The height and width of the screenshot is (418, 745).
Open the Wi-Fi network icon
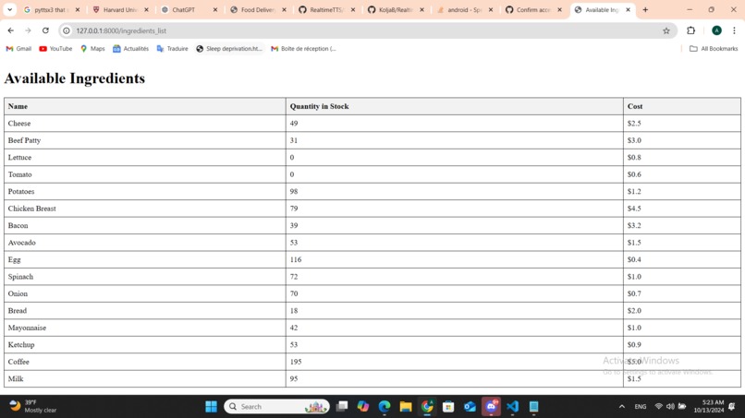pyautogui.click(x=658, y=407)
